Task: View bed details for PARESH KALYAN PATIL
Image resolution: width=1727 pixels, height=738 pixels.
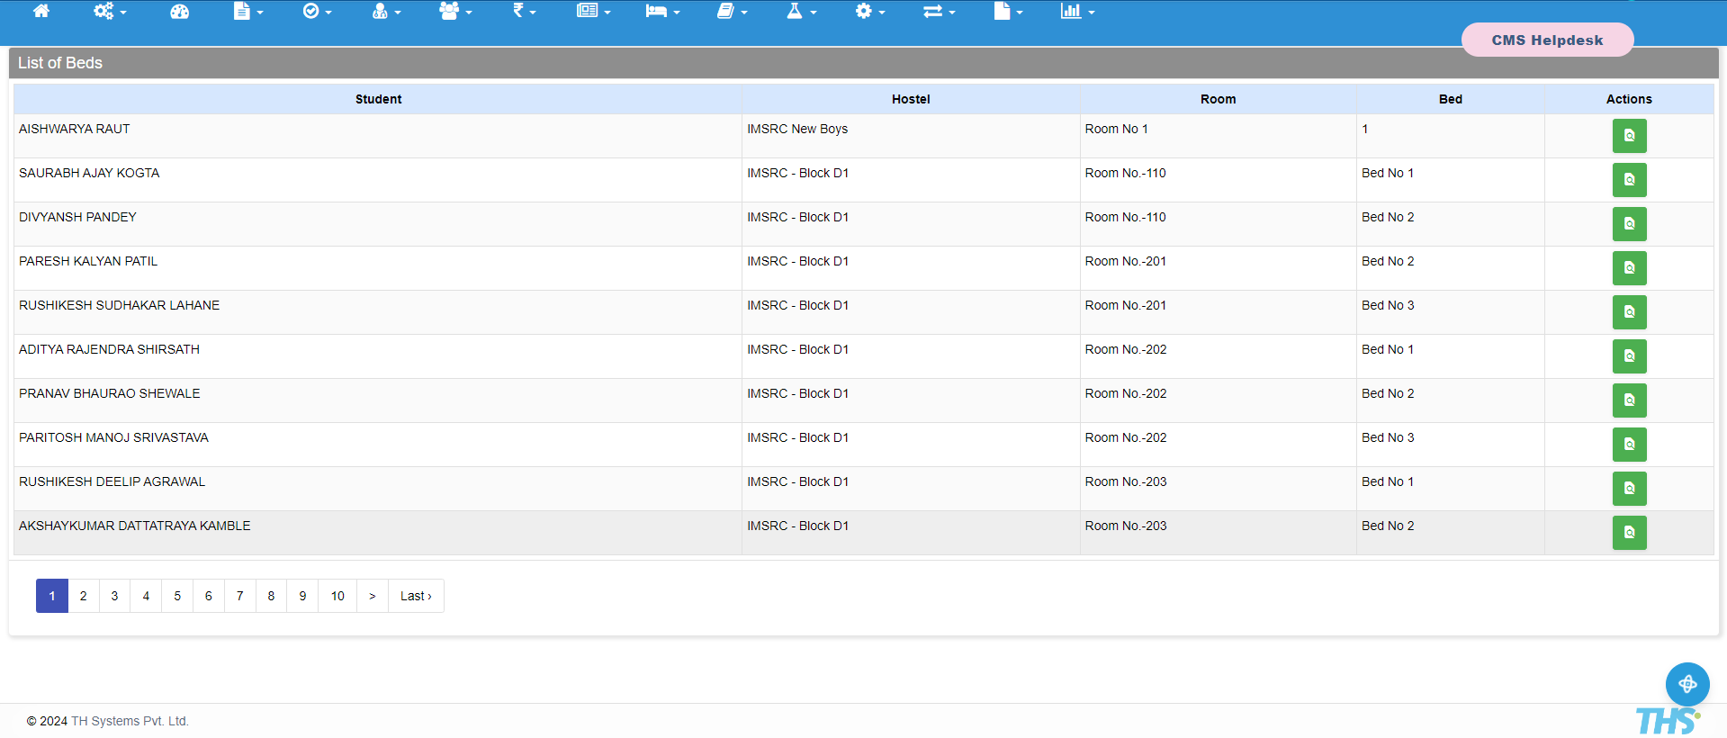Action: click(x=1629, y=268)
